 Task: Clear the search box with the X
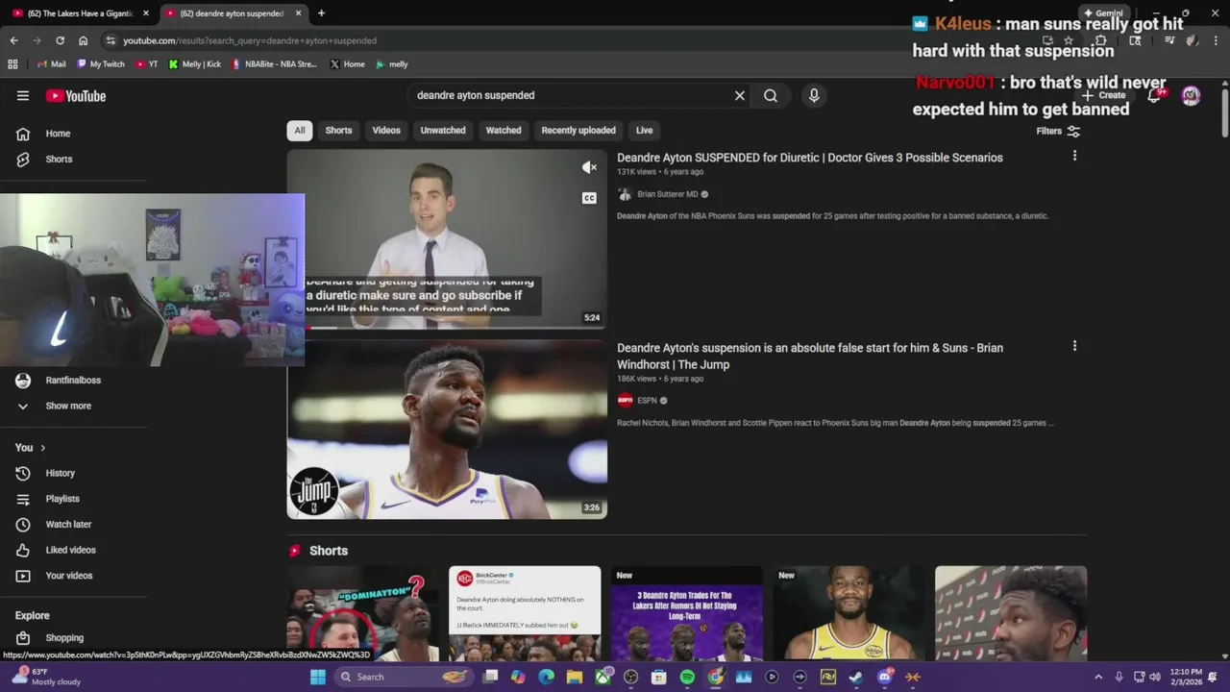740,95
